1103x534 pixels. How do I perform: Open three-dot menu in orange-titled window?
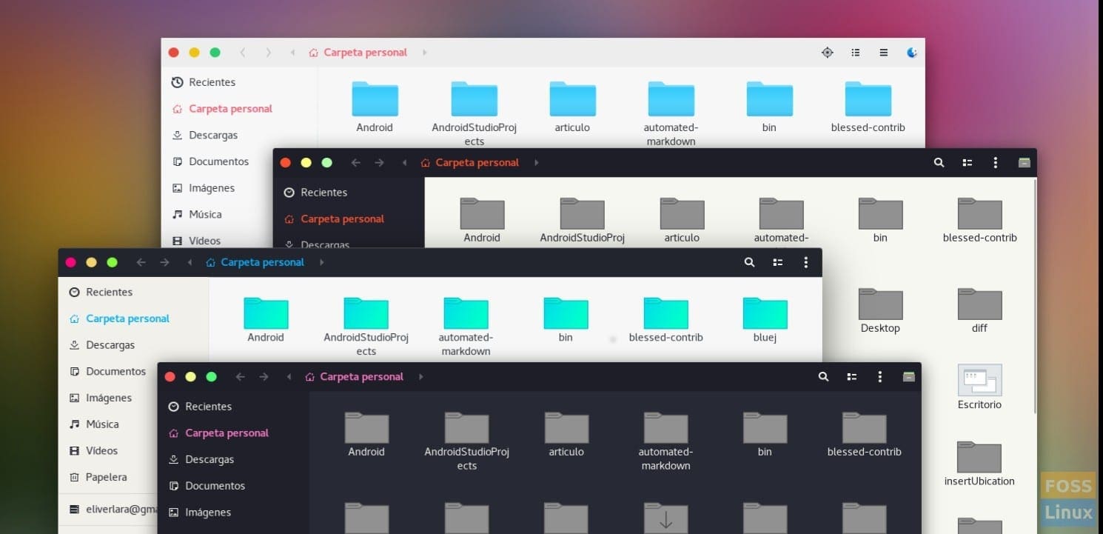tap(995, 162)
